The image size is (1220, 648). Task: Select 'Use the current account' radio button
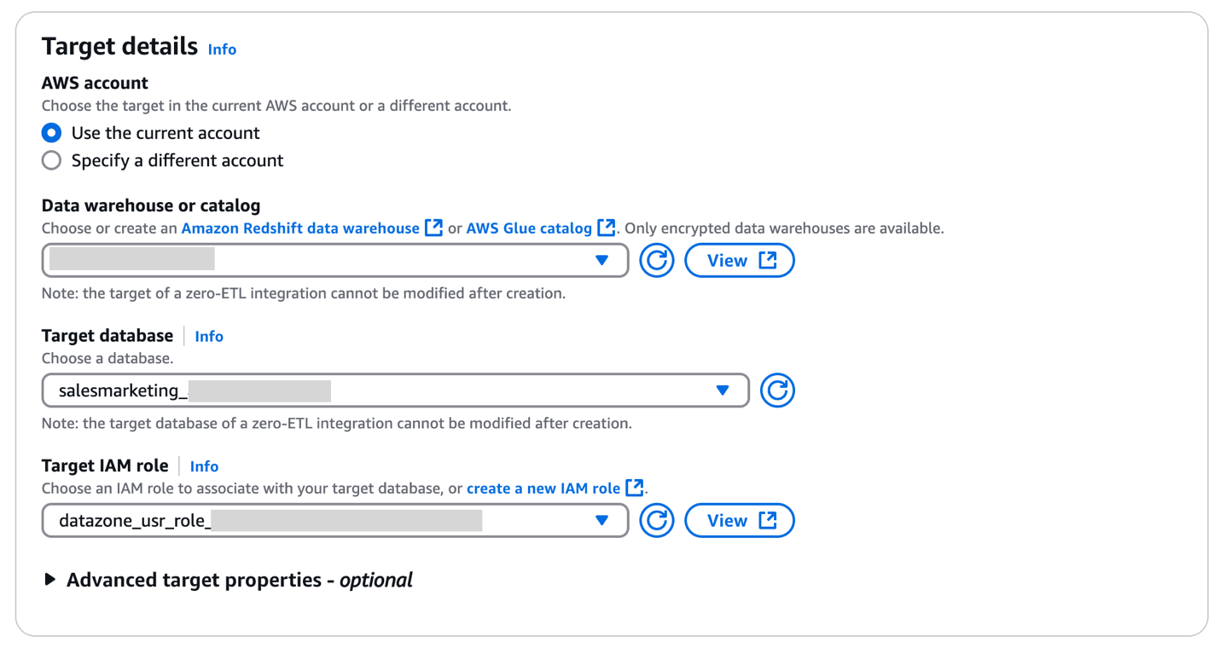(x=52, y=133)
